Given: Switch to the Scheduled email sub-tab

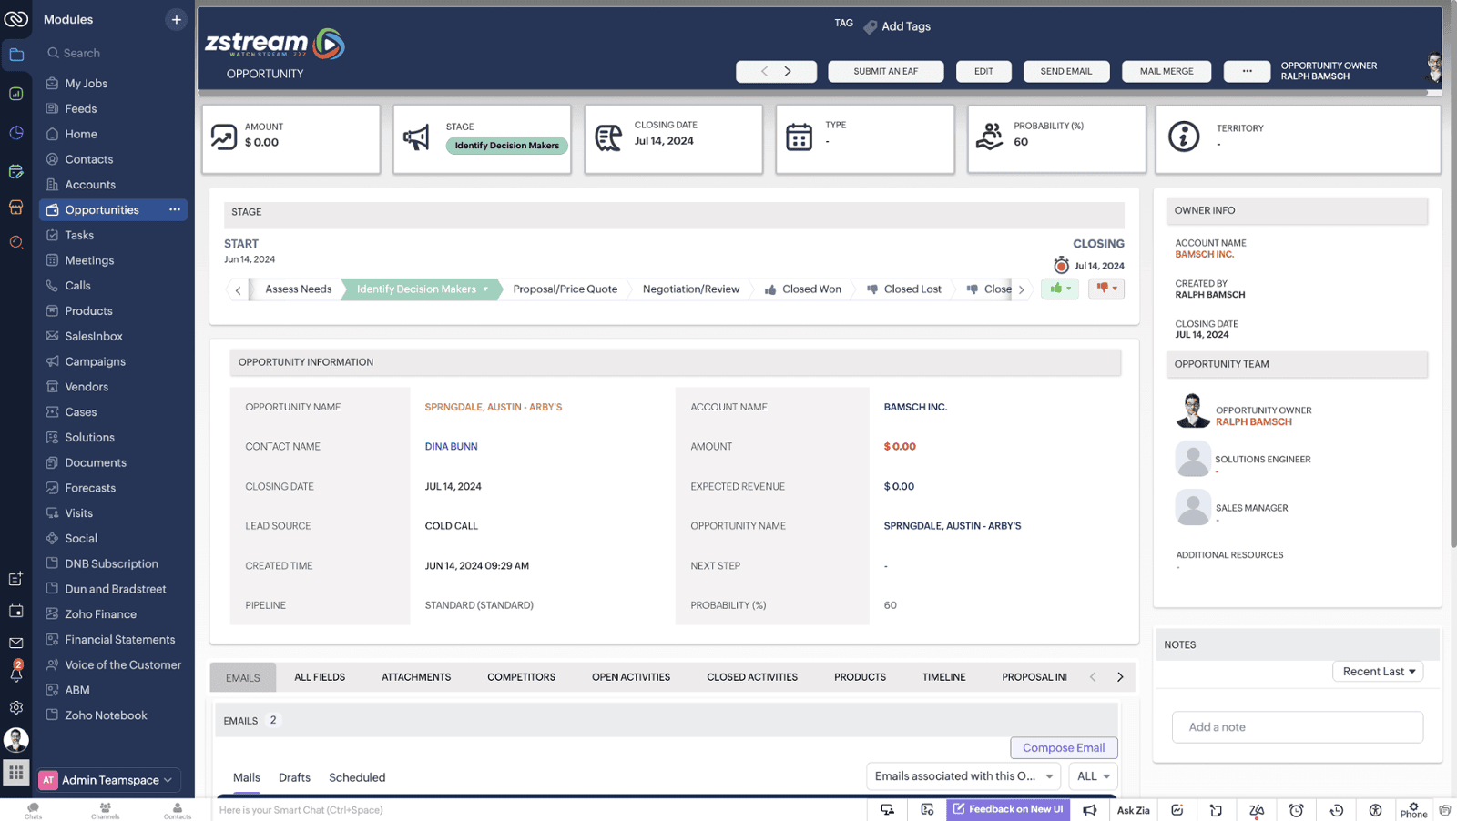Looking at the screenshot, I should 357,777.
